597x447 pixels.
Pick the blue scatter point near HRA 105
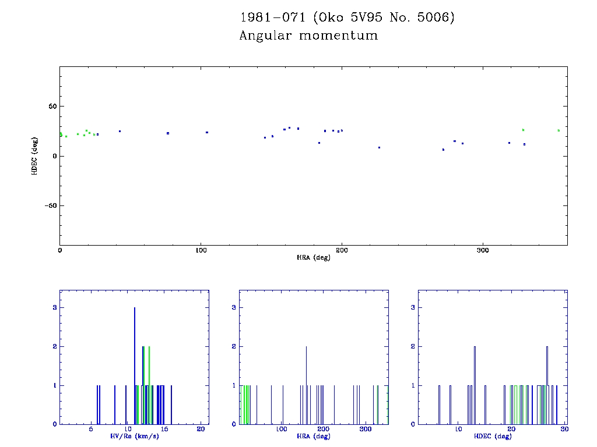(207, 132)
